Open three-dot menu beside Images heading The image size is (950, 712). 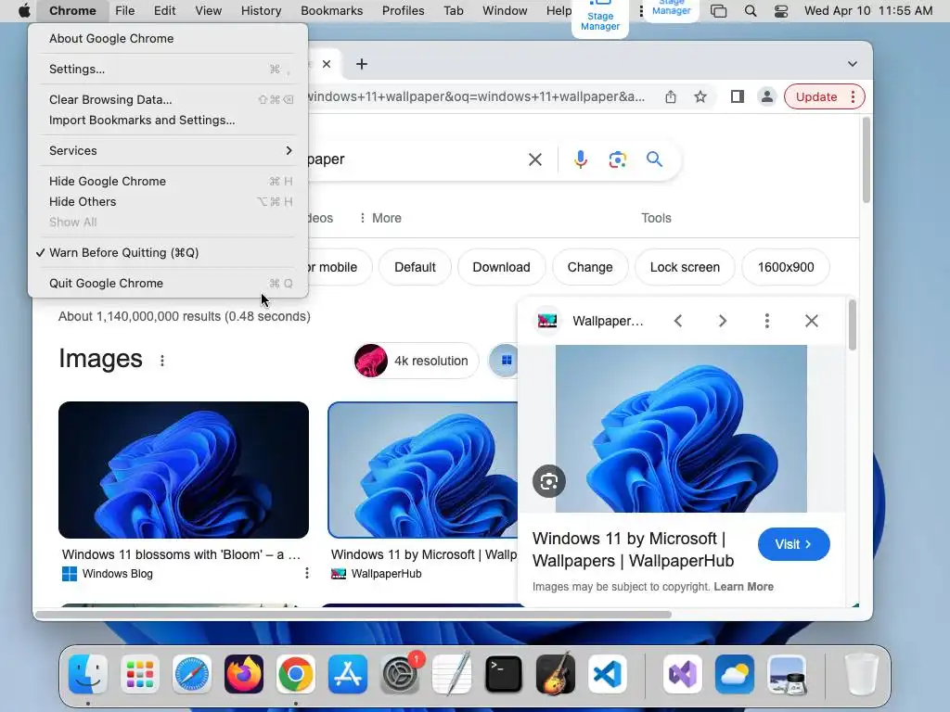(161, 361)
